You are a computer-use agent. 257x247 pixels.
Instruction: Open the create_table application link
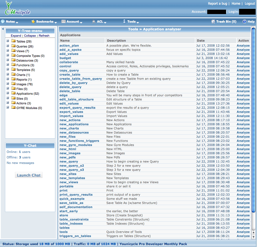[70, 75]
